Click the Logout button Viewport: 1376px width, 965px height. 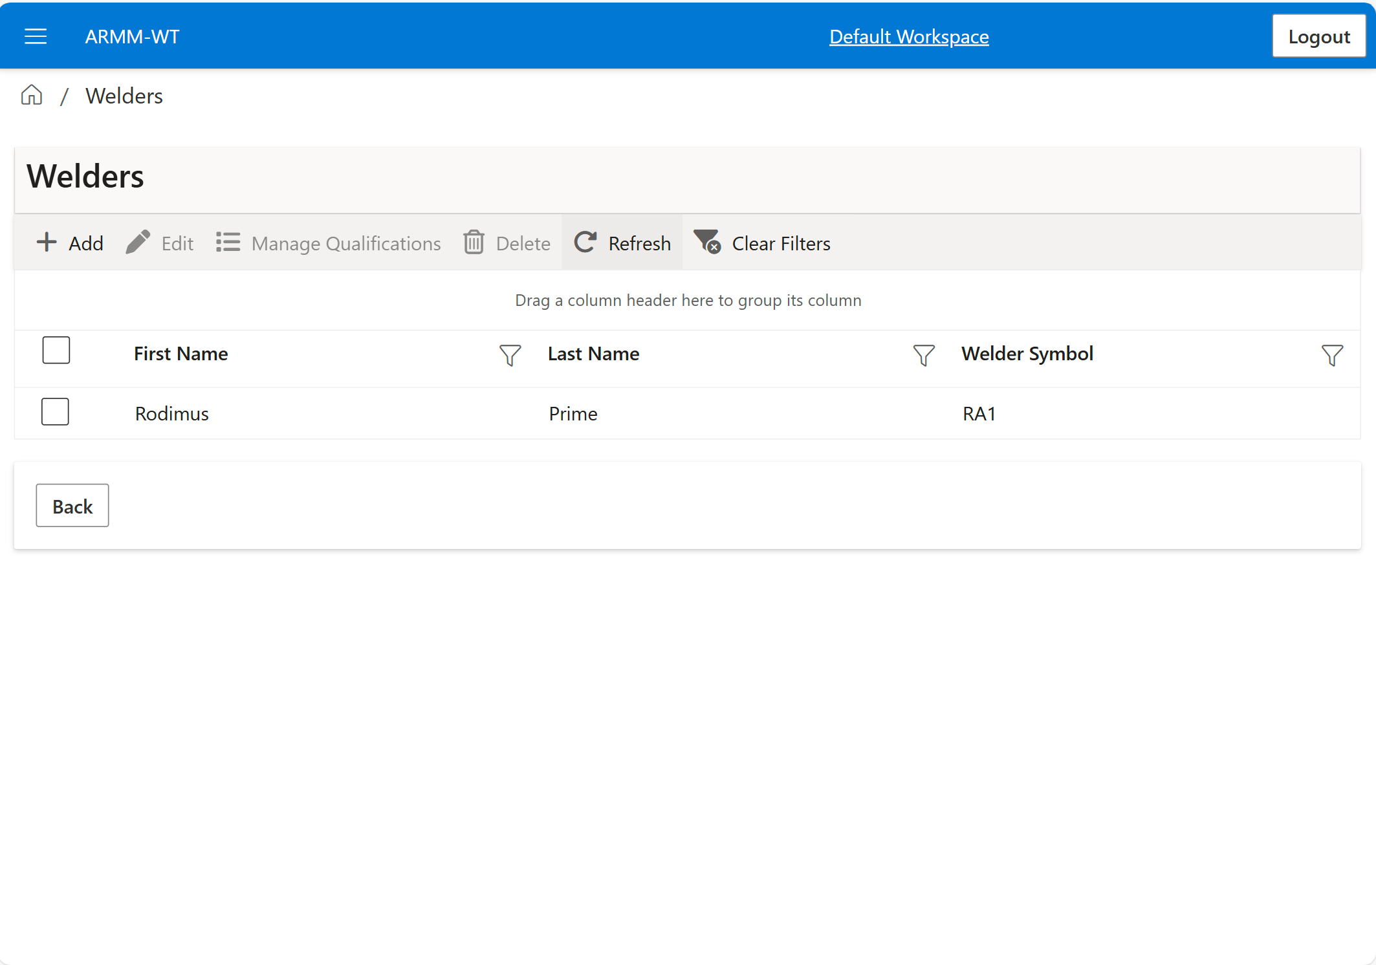click(x=1319, y=36)
